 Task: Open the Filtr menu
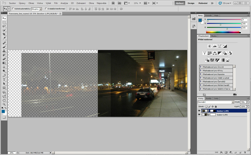coord(56,3)
